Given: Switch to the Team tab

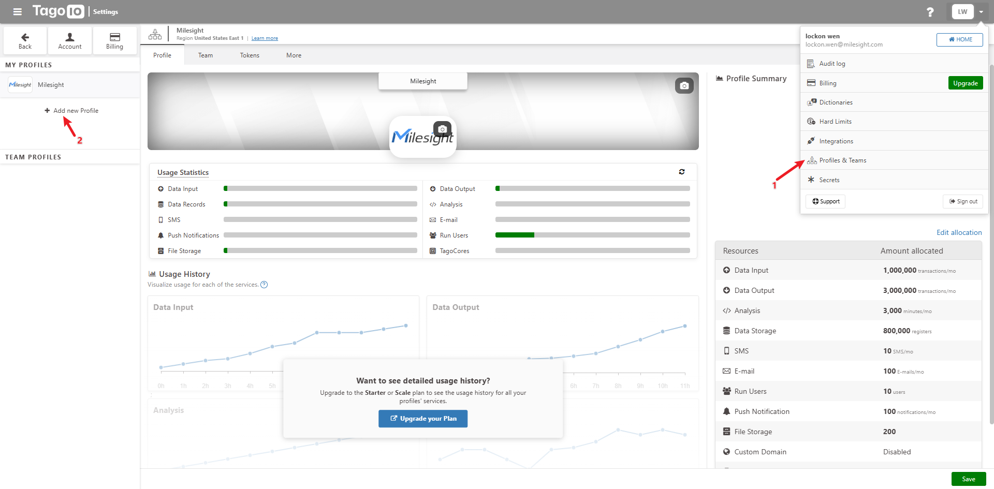Looking at the screenshot, I should 206,55.
